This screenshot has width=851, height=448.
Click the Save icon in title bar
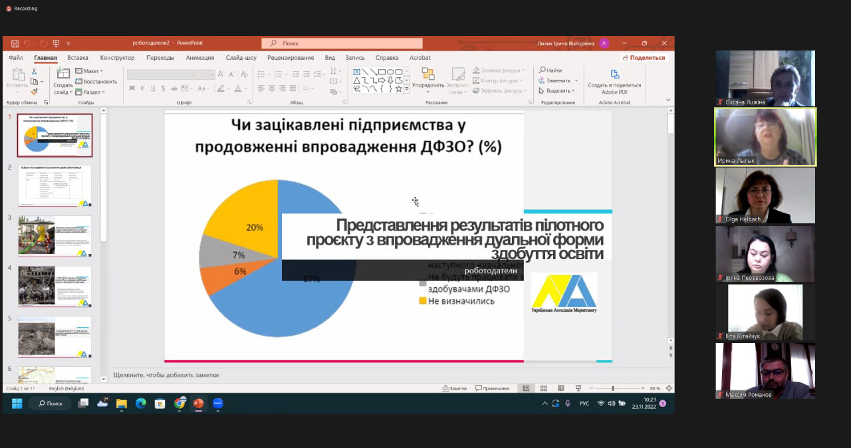point(15,43)
